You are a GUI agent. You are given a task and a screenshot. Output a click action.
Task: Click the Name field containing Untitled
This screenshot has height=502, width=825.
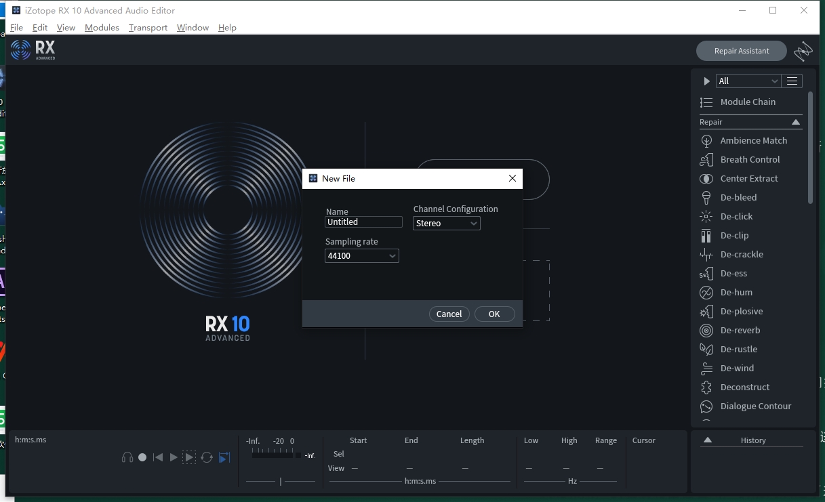[x=363, y=222]
